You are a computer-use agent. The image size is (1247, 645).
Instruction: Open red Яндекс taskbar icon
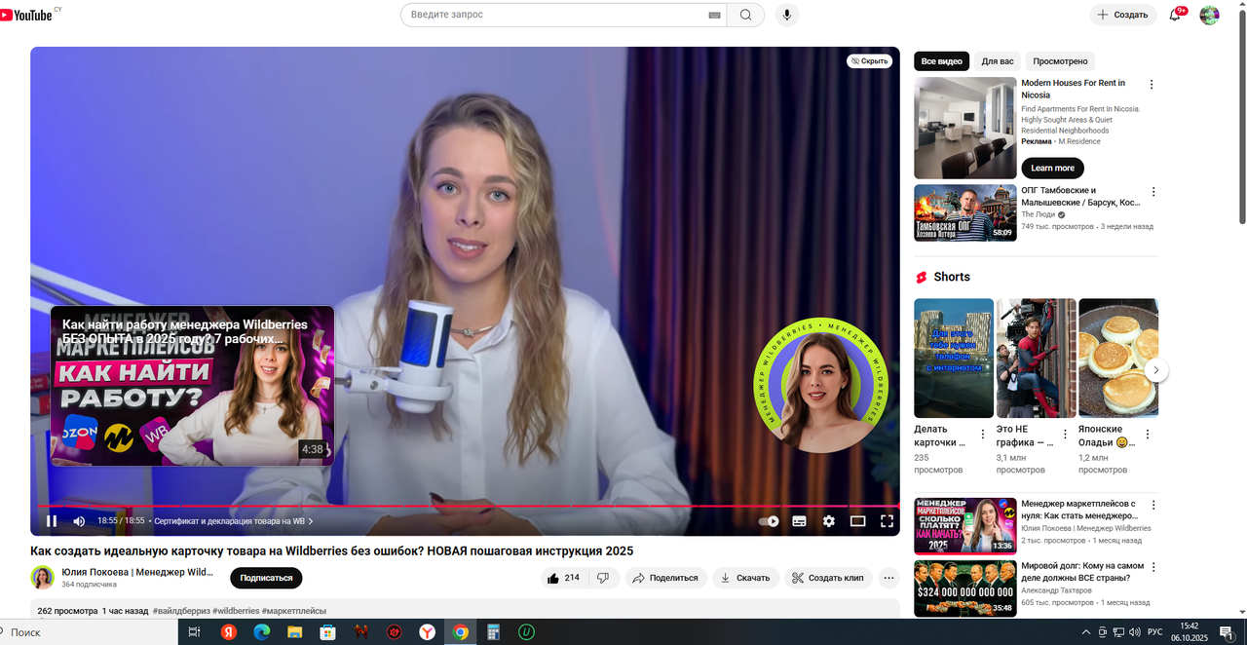click(229, 632)
